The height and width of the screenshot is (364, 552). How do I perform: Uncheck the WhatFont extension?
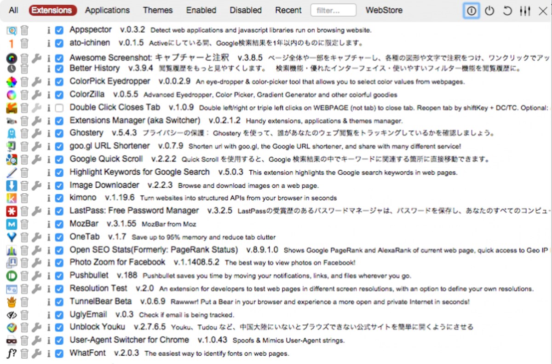(59, 354)
